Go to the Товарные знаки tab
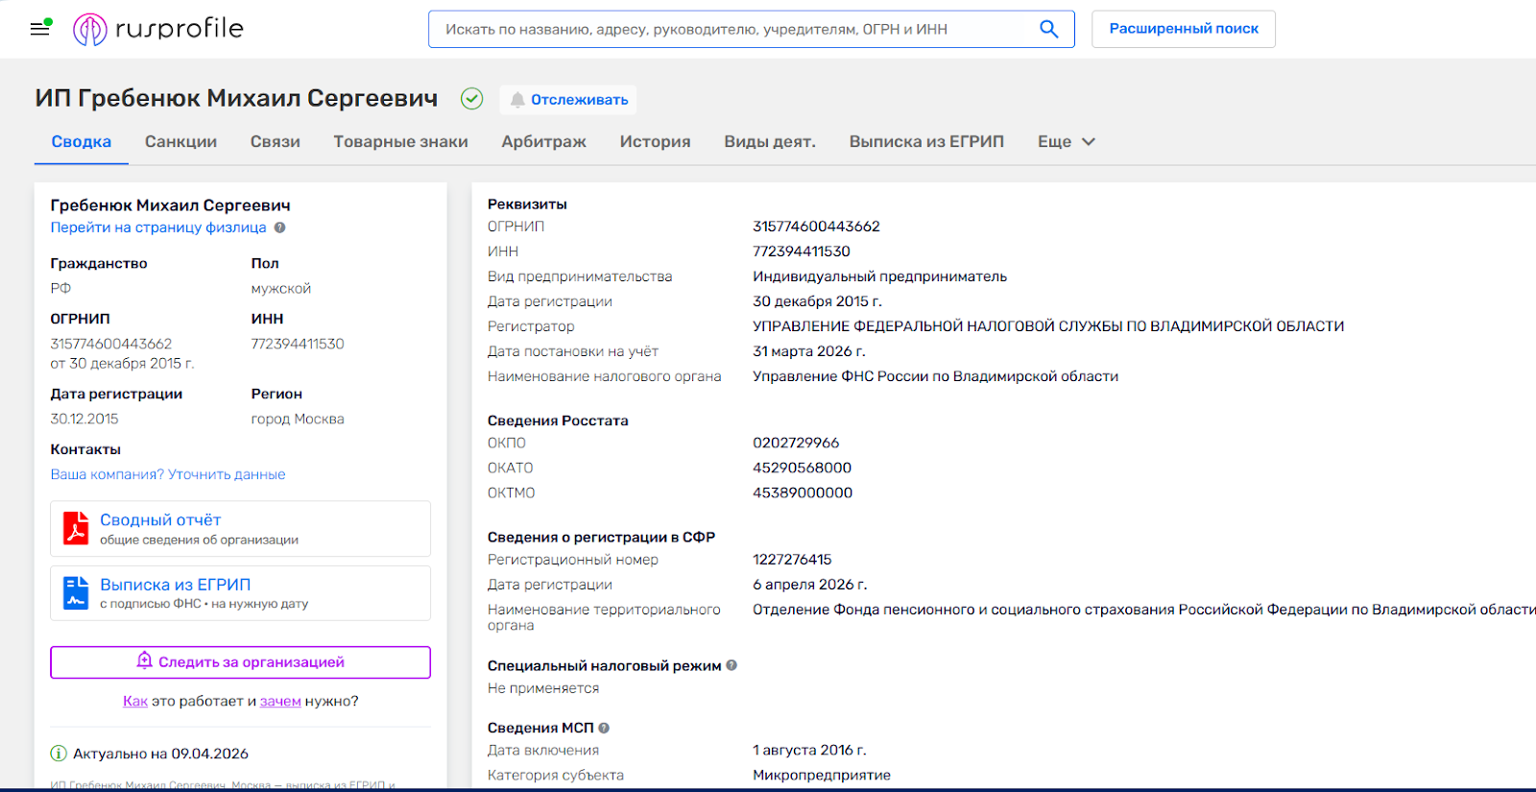Screen dimensions: 1536x792 click(400, 141)
